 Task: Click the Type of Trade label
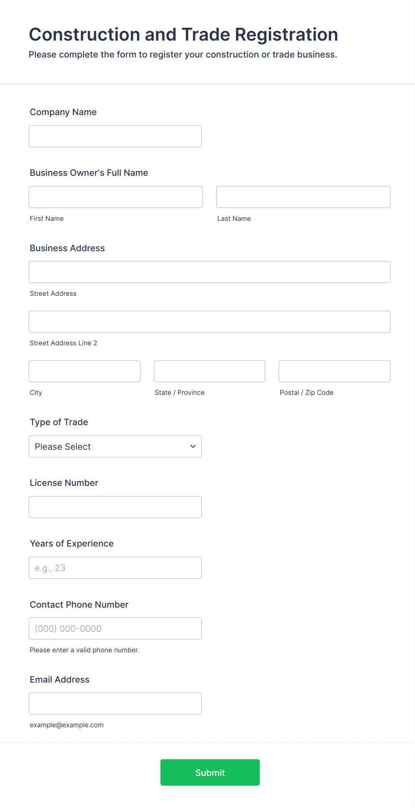(x=59, y=423)
